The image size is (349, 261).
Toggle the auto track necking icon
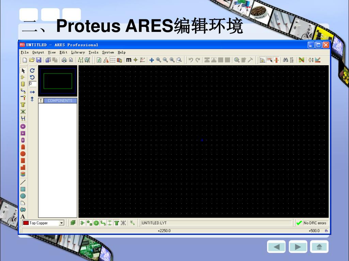[276, 60]
